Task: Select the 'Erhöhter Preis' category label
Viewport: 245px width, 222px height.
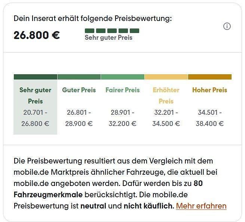Action: click(x=166, y=95)
